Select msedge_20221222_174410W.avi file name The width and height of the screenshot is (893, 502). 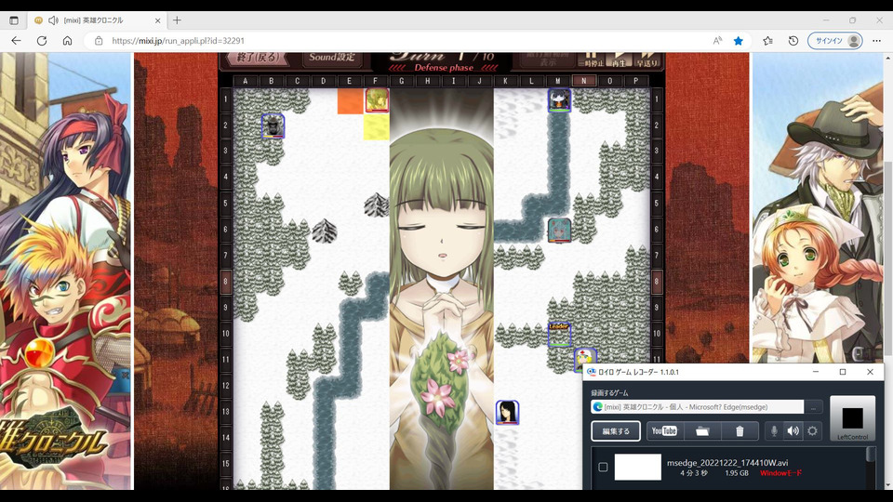[x=727, y=463]
